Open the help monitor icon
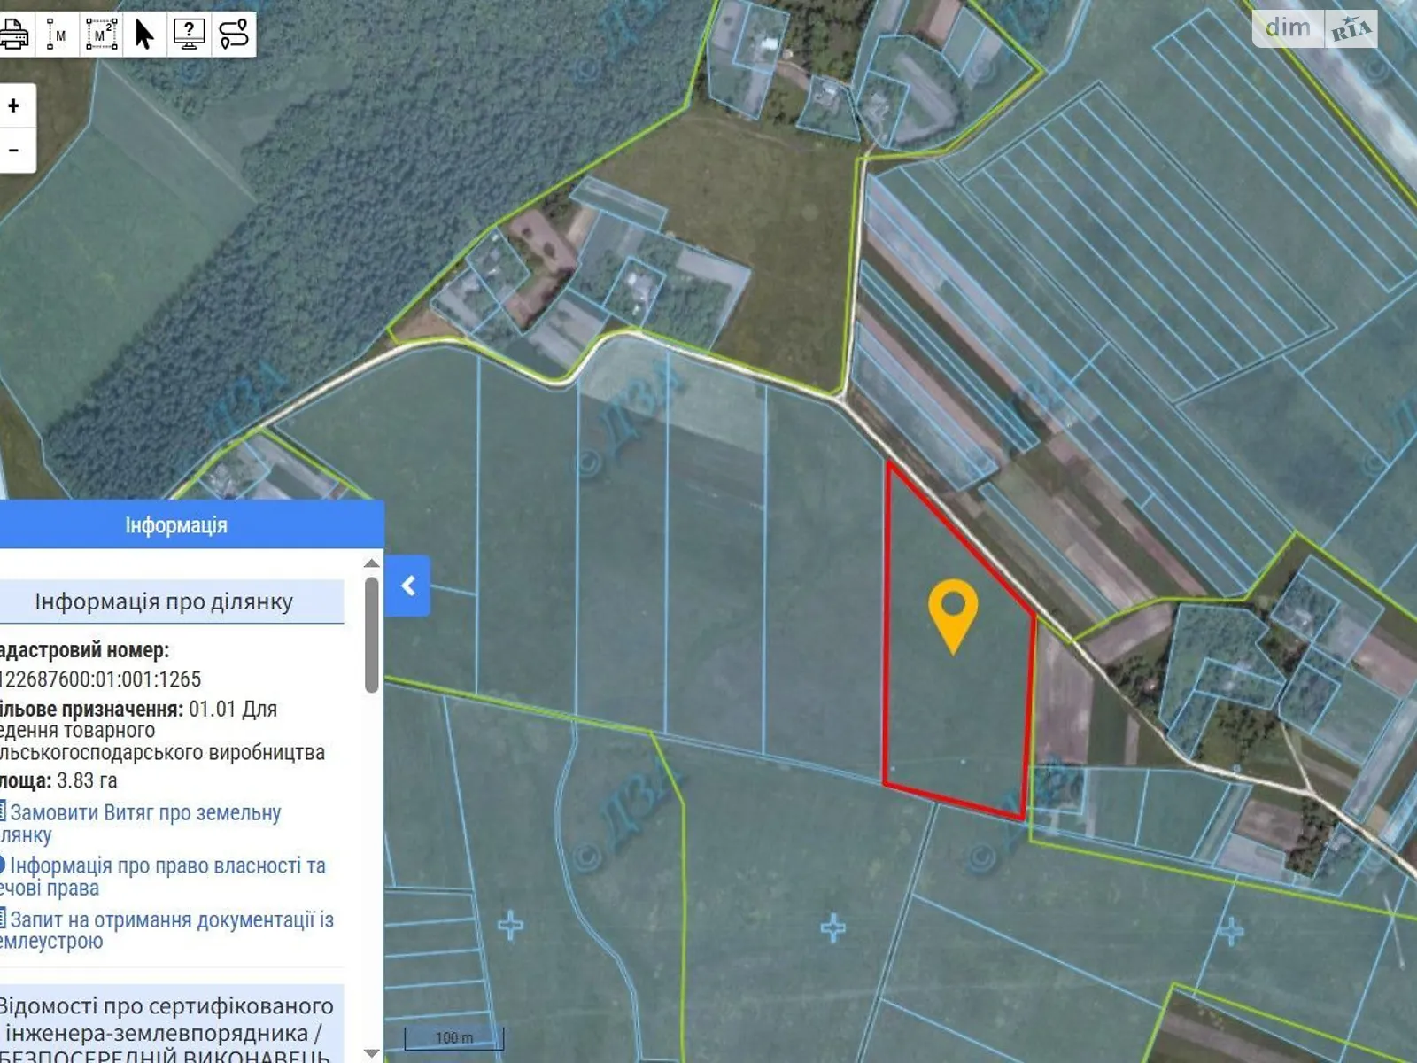This screenshot has width=1417, height=1063. pyautogui.click(x=189, y=35)
